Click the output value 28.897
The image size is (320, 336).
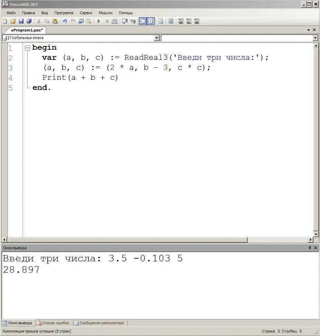(x=21, y=270)
